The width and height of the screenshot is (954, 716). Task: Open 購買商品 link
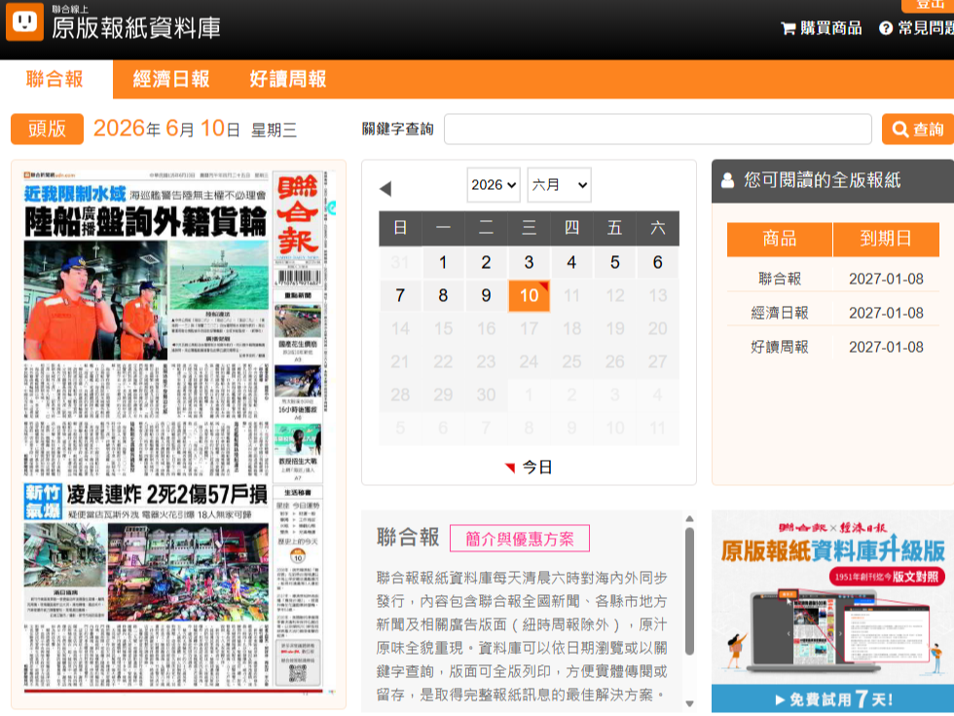822,28
